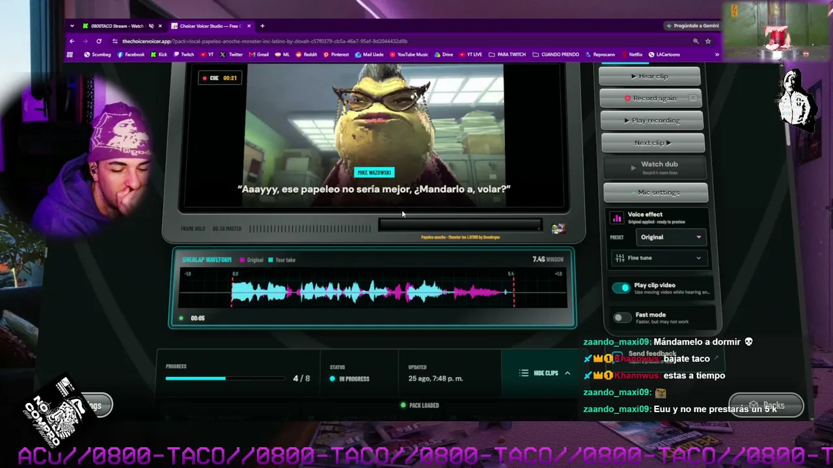Click the master frame tick strip
This screenshot has height=468, width=833.
[310, 228]
